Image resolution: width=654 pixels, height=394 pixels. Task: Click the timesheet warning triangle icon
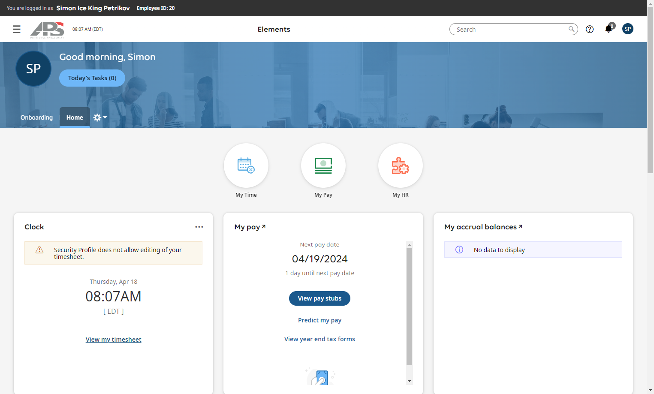(x=39, y=250)
